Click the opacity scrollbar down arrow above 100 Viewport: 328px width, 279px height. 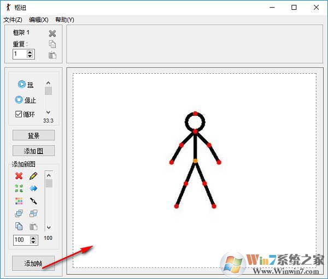click(49, 227)
